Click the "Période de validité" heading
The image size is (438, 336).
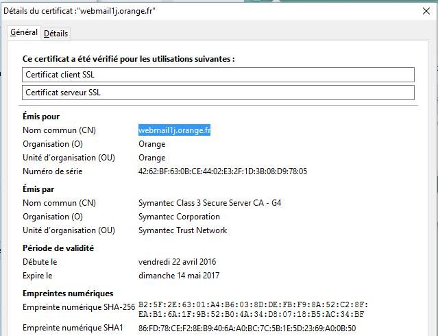[x=58, y=248]
